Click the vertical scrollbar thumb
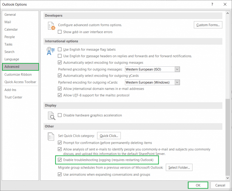232x191 pixels. pos(227,137)
